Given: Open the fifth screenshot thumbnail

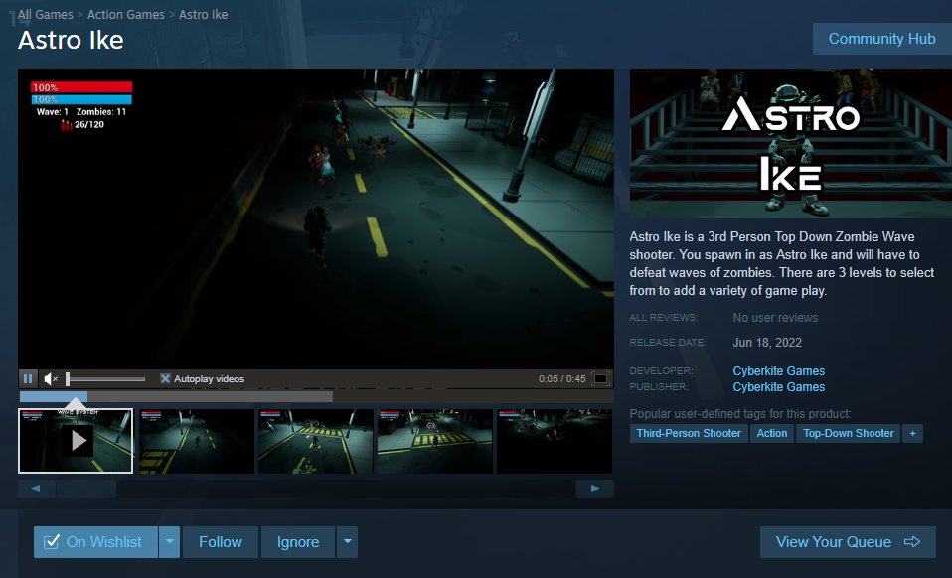Looking at the screenshot, I should coord(555,441).
